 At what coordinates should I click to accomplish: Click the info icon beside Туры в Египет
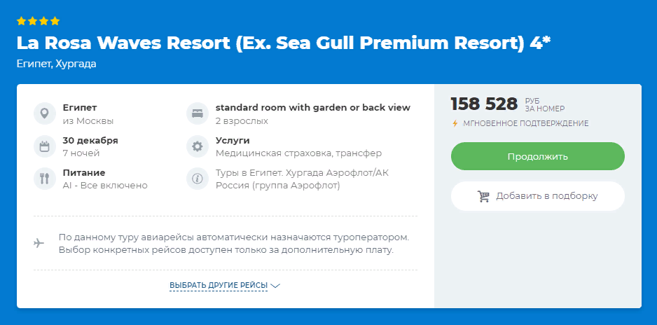(x=197, y=179)
